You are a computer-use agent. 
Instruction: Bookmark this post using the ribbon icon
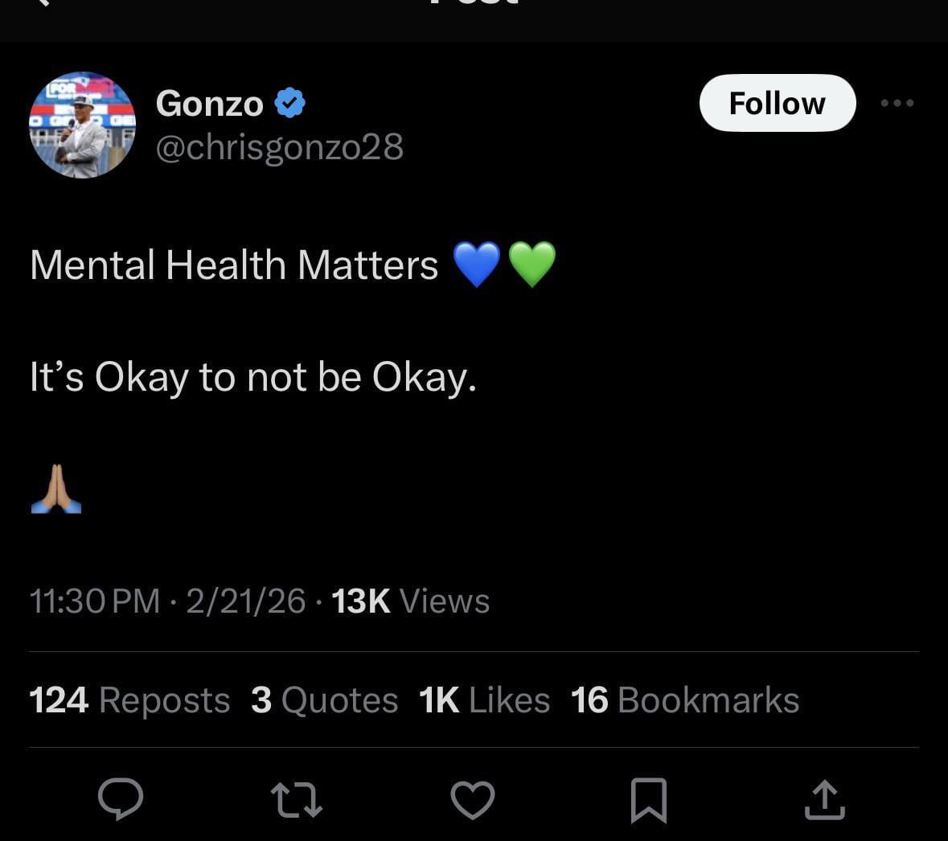(648, 800)
